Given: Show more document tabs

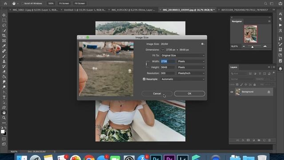Looking at the screenshot, I should click(274, 10).
